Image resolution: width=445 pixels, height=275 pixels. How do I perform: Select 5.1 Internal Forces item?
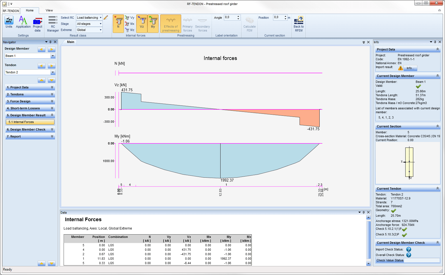click(30, 122)
